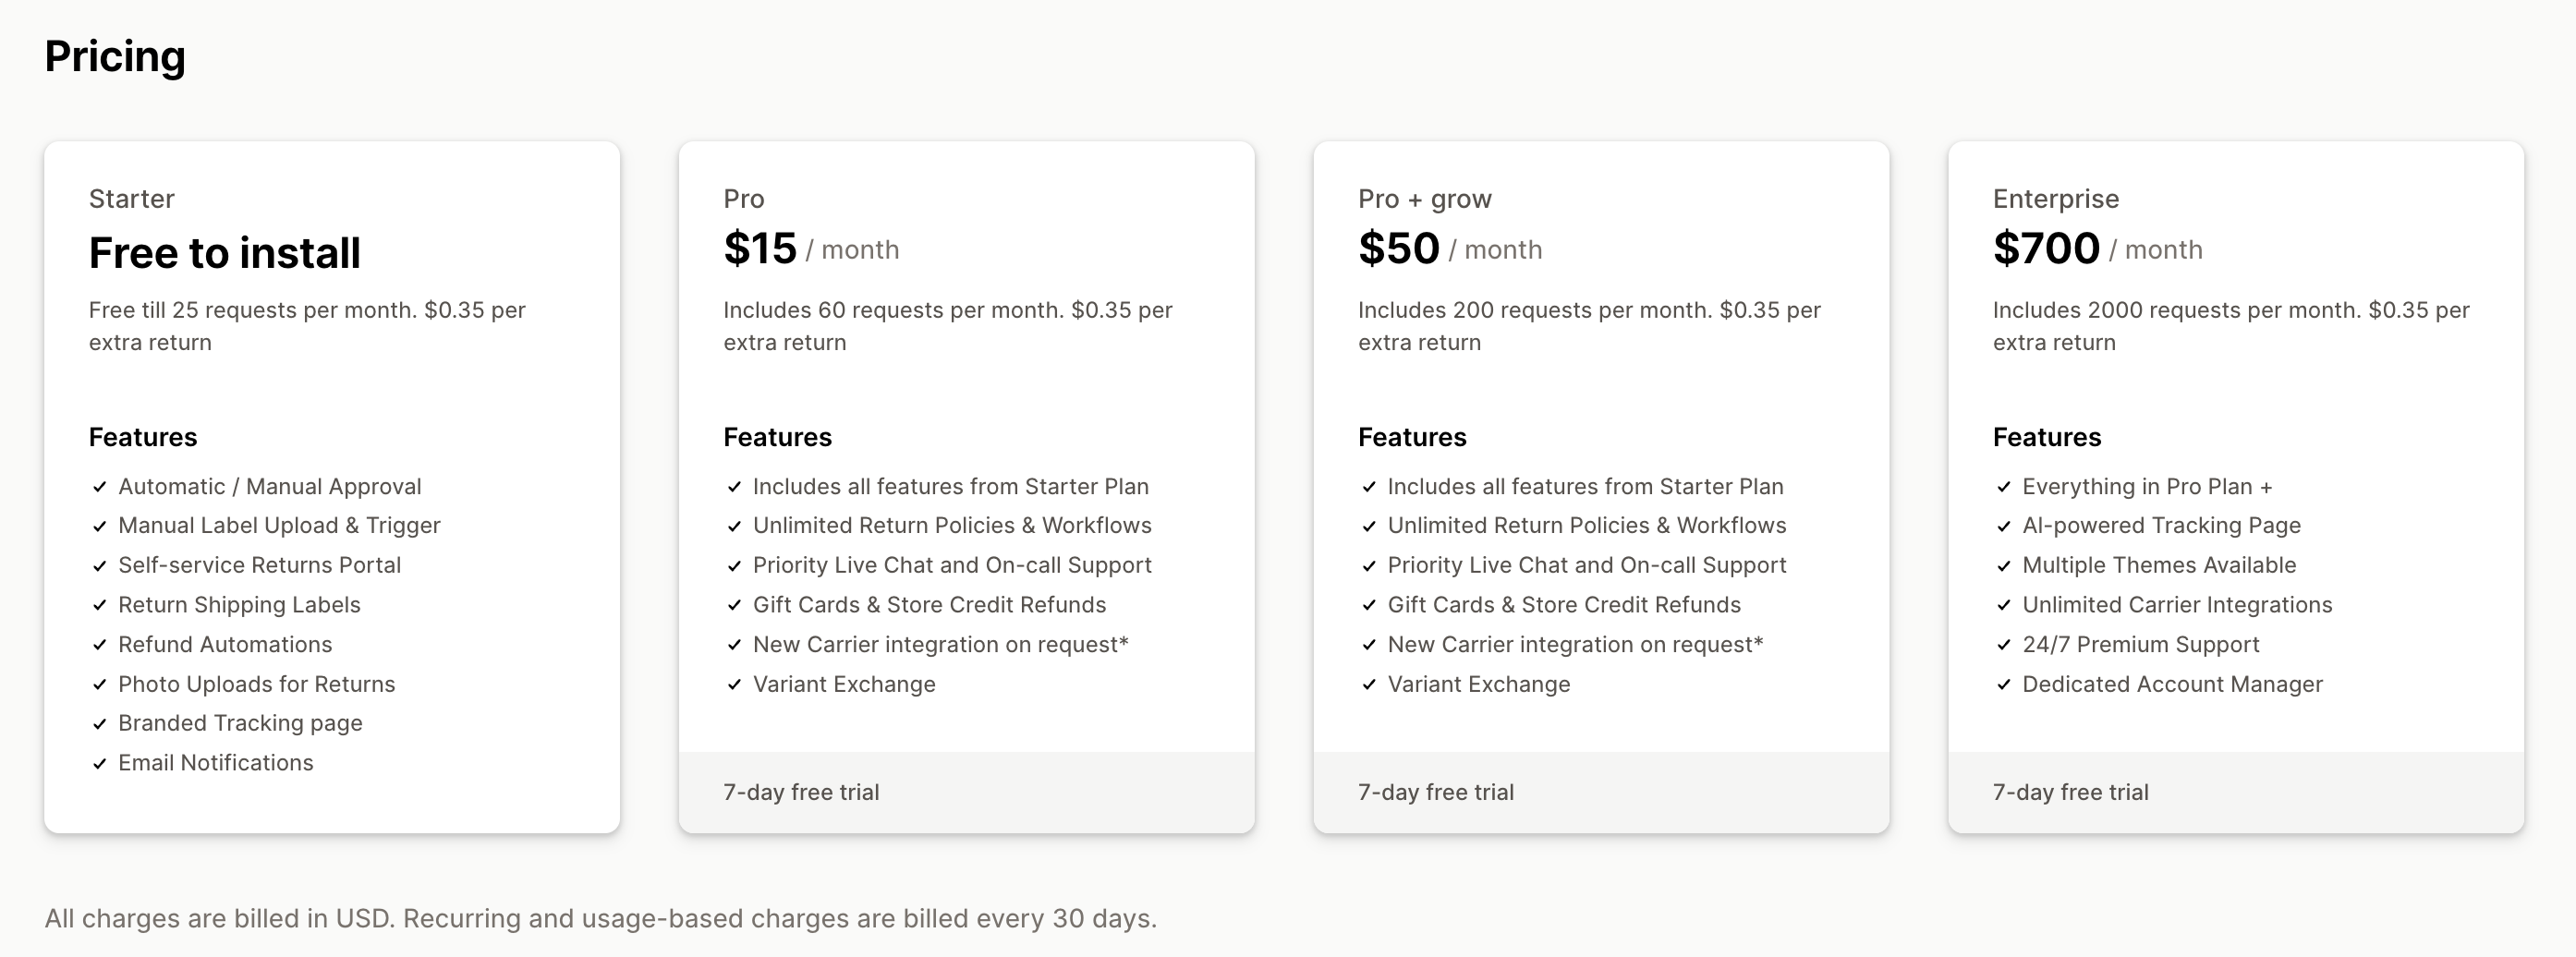
Task: Click 7-day free trial under Enterprise plan
Action: [2070, 792]
